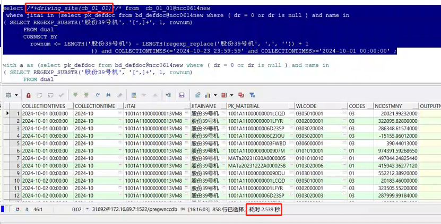This screenshot has height=224, width=441.
Task: Open the connection dropdown arrow in status bar
Action: pyautogui.click(x=87, y=209)
